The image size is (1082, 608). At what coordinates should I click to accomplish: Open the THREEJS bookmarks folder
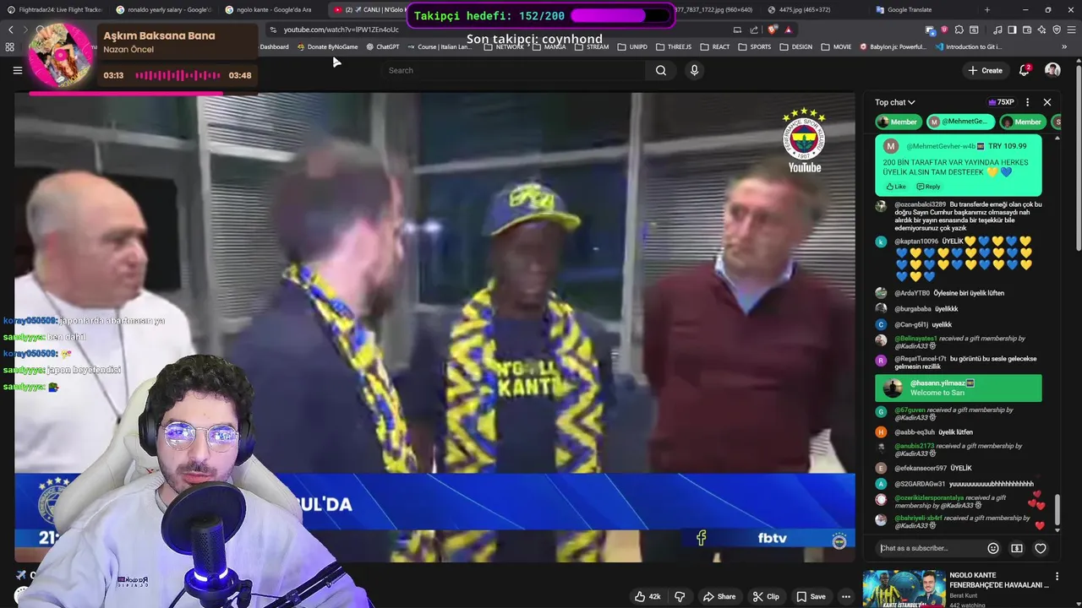674,46
